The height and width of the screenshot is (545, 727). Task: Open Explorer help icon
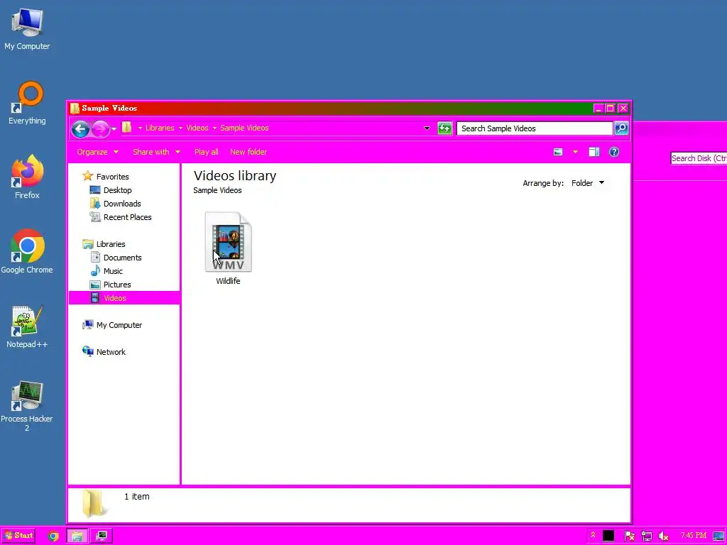(x=614, y=152)
